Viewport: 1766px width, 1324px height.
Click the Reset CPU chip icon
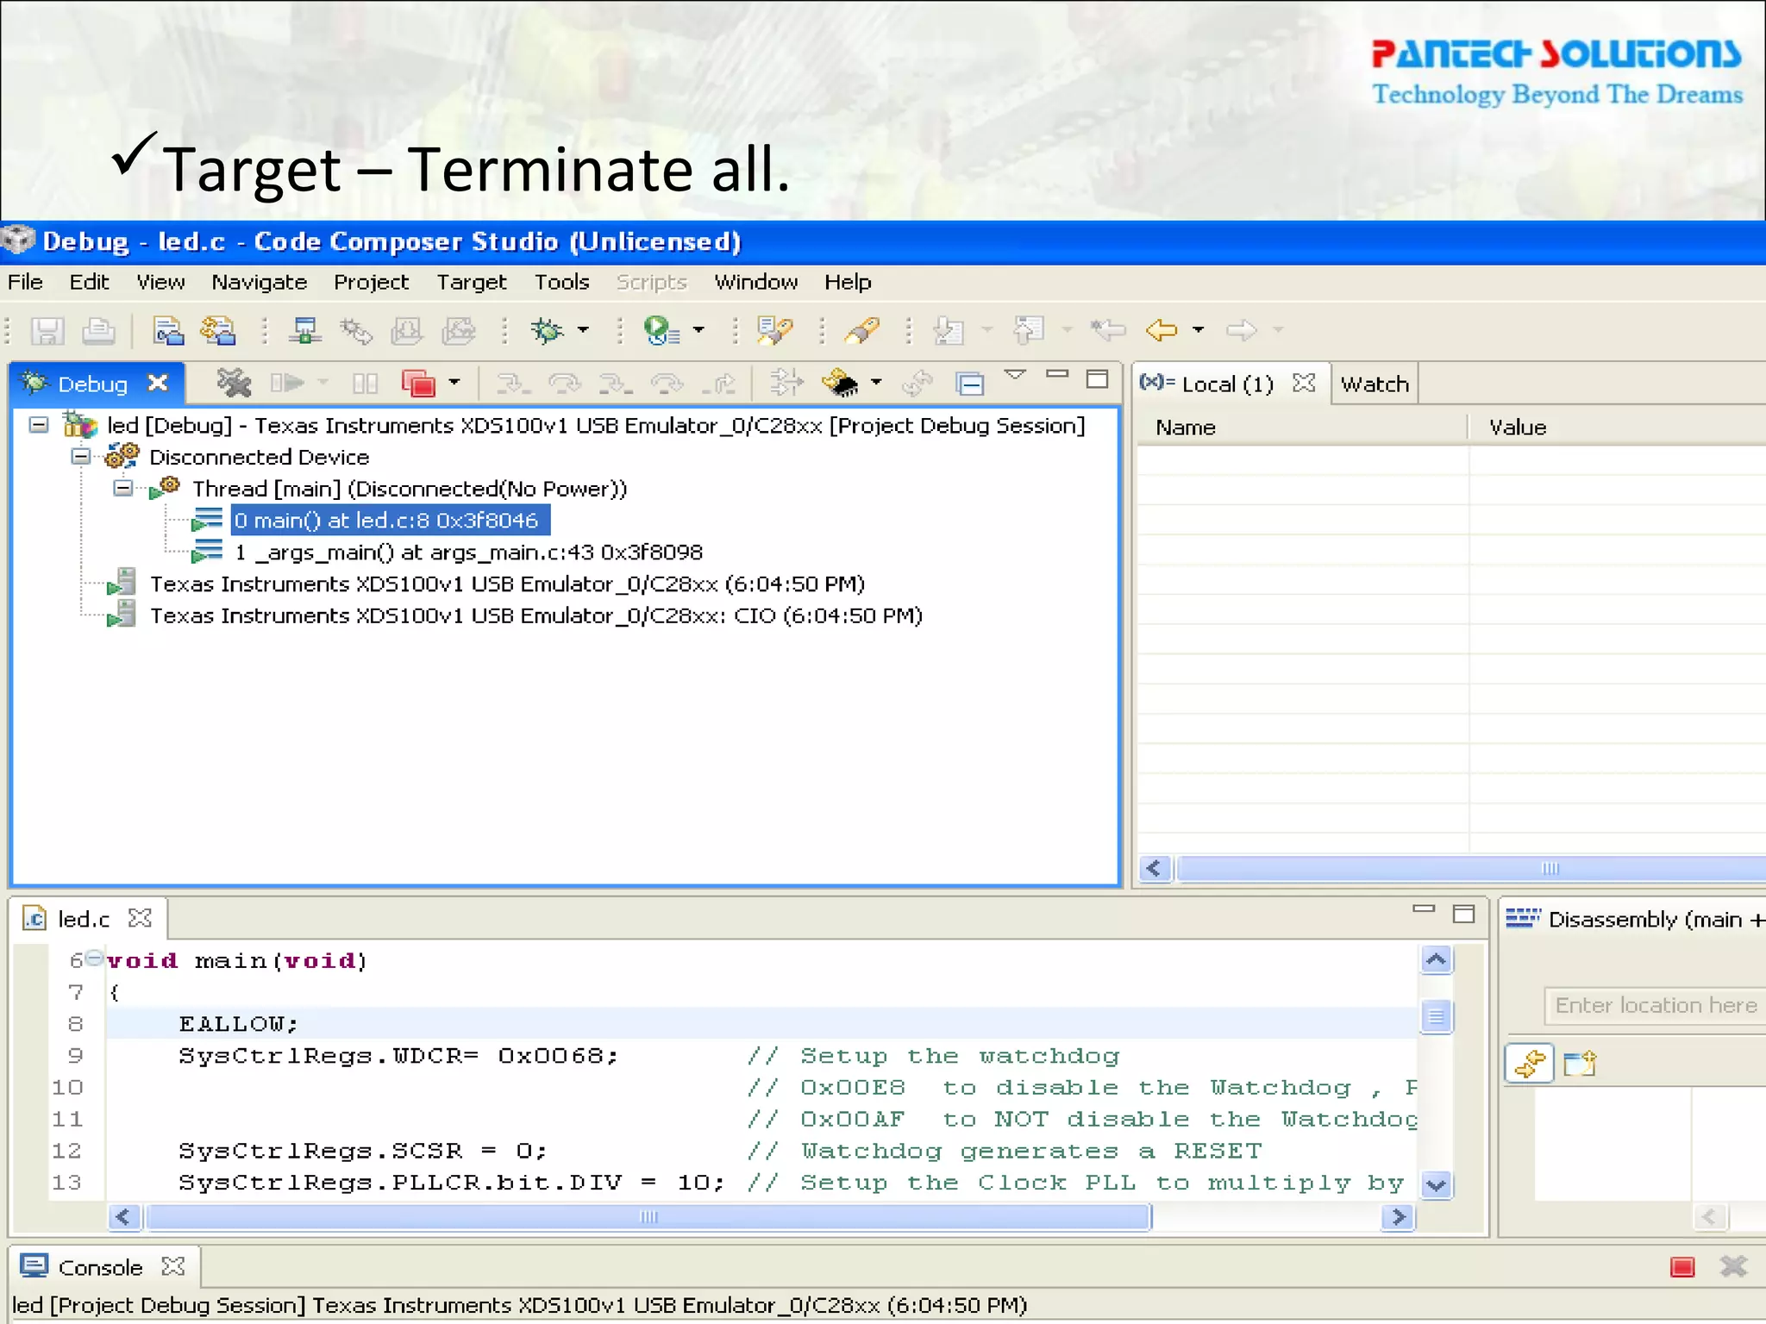pyautogui.click(x=842, y=383)
